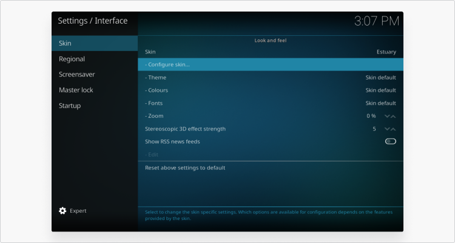Open the Screensaver category
The image size is (455, 243).
pyautogui.click(x=95, y=74)
